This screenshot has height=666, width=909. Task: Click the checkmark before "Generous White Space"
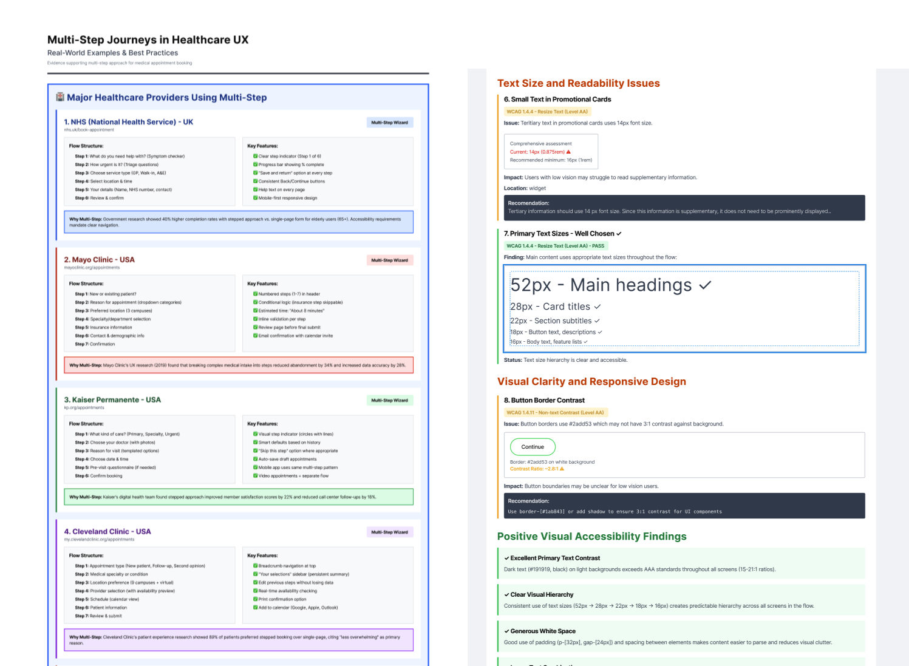click(506, 631)
